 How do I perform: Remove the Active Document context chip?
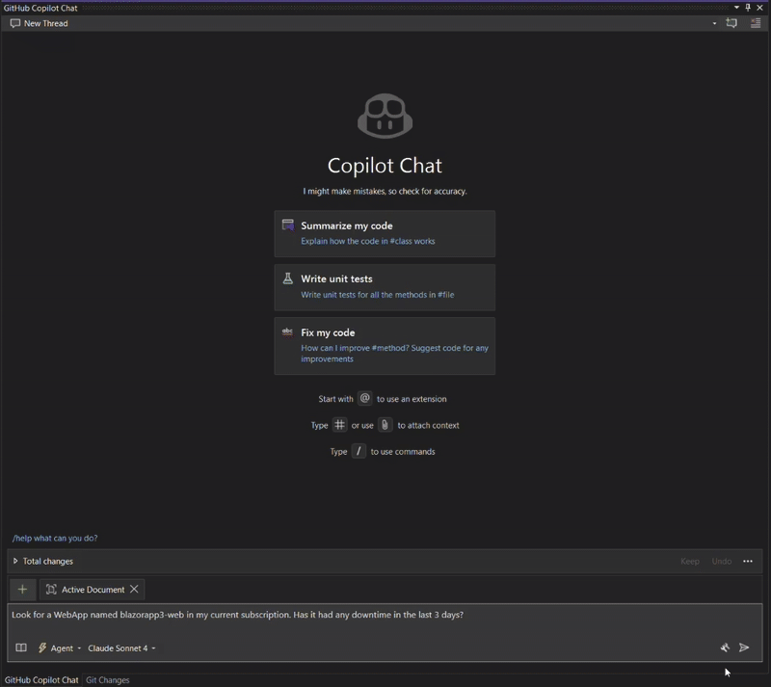[x=134, y=589]
